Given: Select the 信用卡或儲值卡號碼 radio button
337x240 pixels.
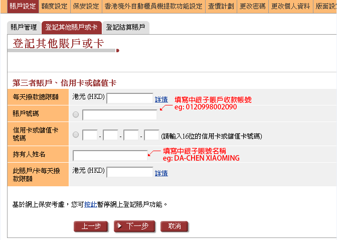Looking at the screenshot, I should click(76, 135).
